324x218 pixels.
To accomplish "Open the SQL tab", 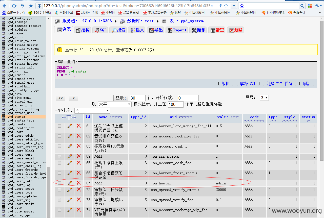I will pos(100,30).
